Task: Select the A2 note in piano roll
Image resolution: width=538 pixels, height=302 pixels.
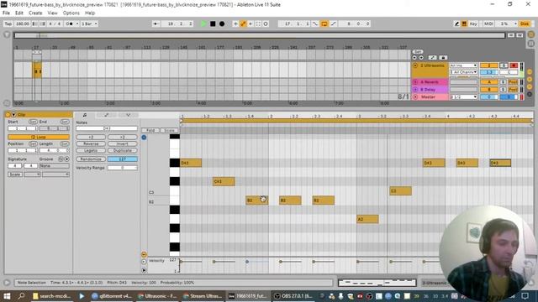Action: [x=367, y=219]
